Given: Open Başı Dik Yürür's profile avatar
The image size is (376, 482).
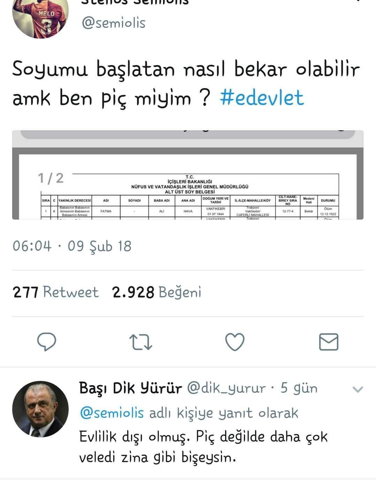Looking at the screenshot, I should (40, 409).
